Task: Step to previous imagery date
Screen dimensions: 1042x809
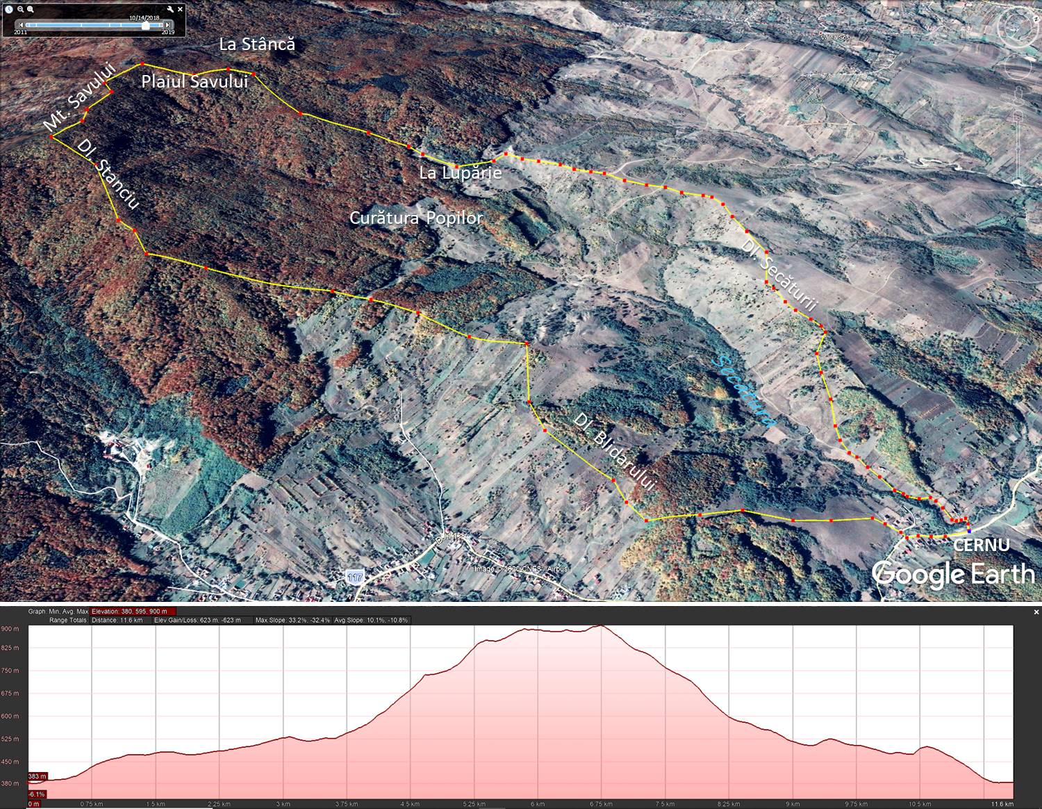Action: [21, 26]
